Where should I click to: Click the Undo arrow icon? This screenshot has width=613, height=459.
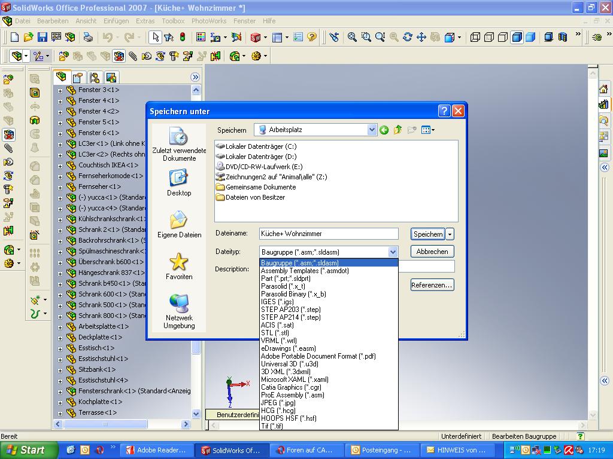(x=107, y=37)
